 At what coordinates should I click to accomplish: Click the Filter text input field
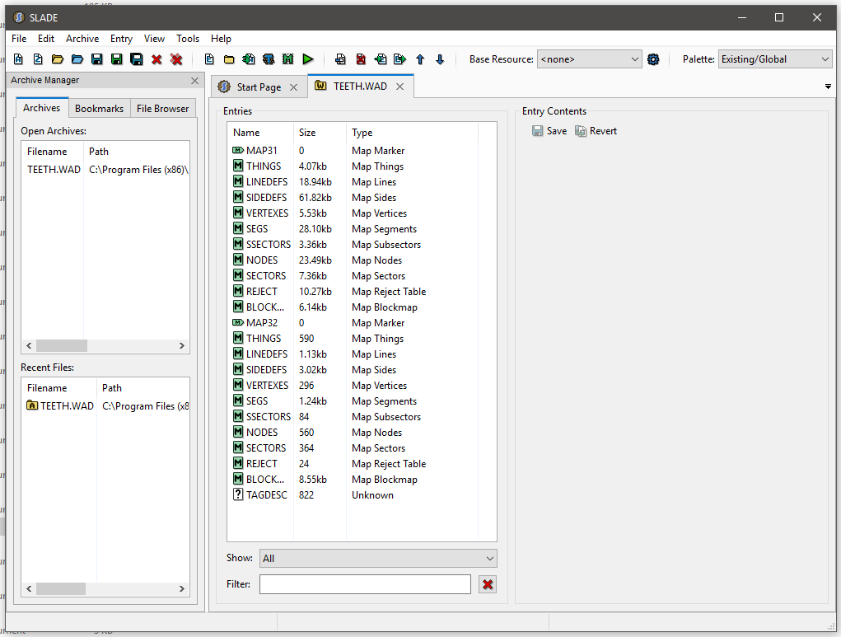365,584
